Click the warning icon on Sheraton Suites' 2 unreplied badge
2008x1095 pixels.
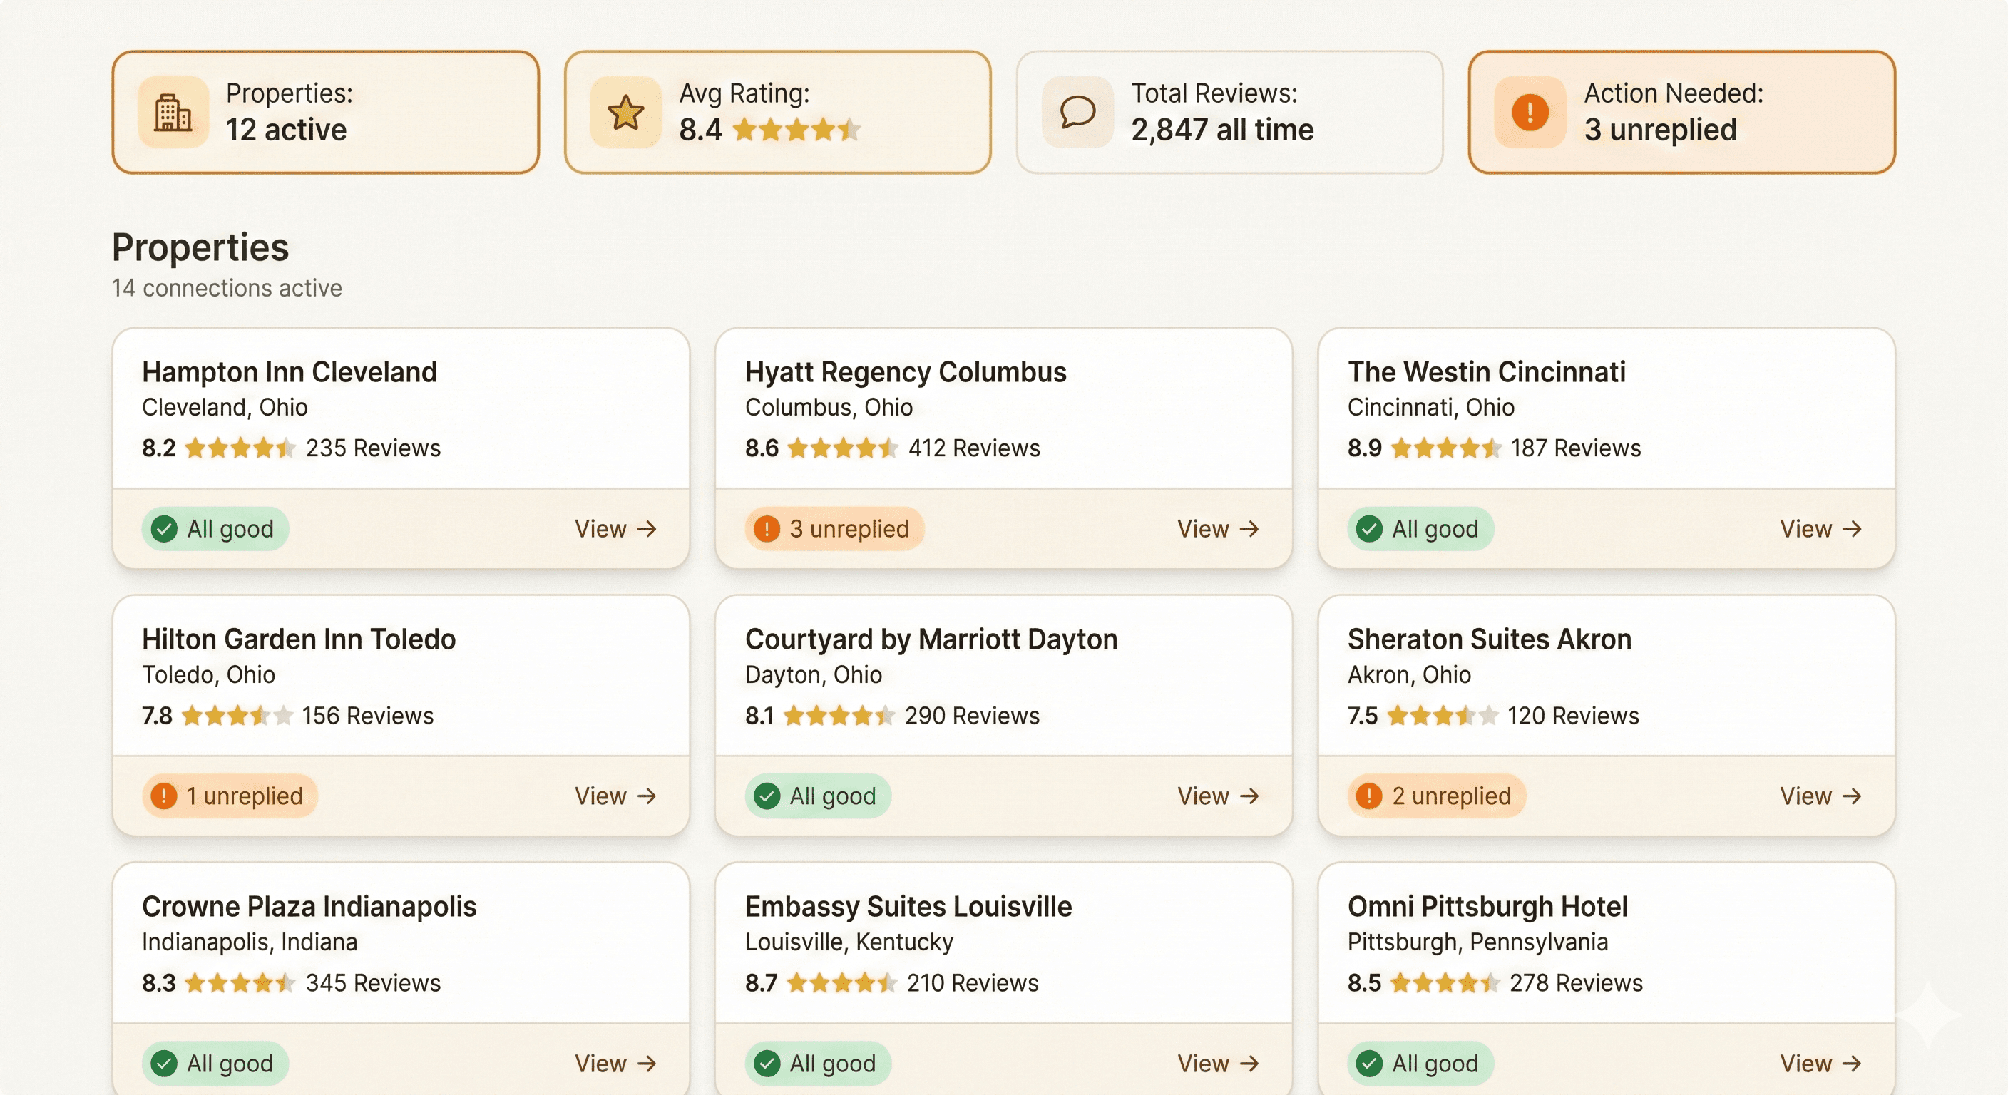(1370, 796)
